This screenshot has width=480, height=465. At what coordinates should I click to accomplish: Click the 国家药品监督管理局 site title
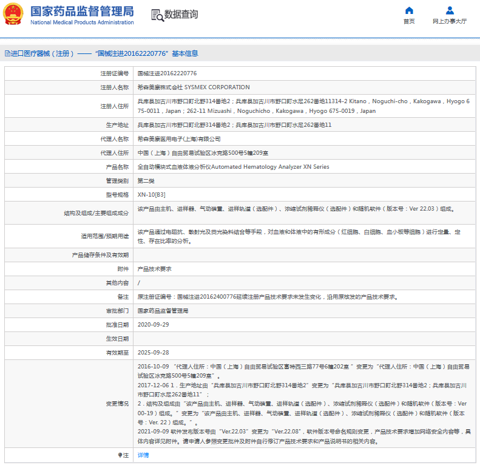[x=82, y=12]
